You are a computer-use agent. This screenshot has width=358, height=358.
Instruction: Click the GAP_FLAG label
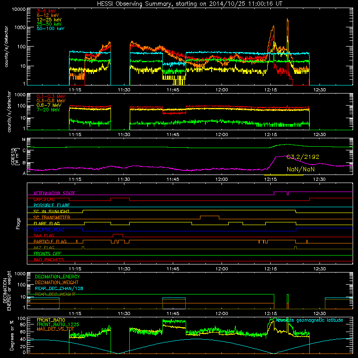point(44,199)
